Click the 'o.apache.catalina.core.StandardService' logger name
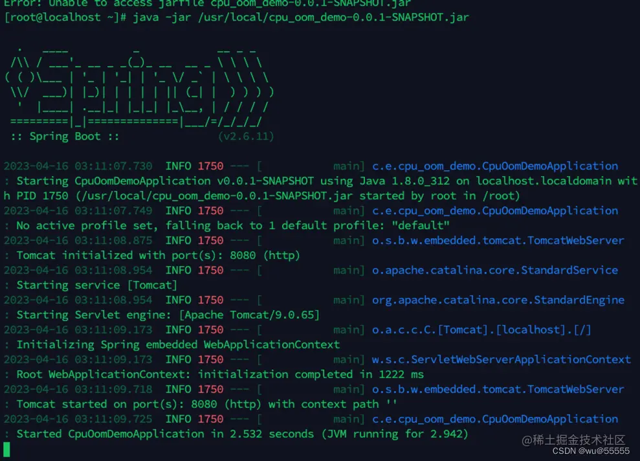This screenshot has width=640, height=461. tap(495, 270)
